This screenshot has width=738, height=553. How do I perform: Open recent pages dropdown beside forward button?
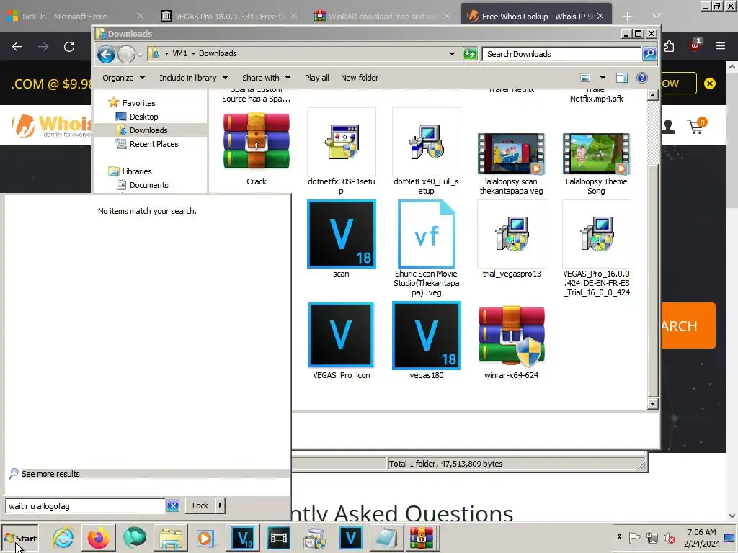point(140,55)
